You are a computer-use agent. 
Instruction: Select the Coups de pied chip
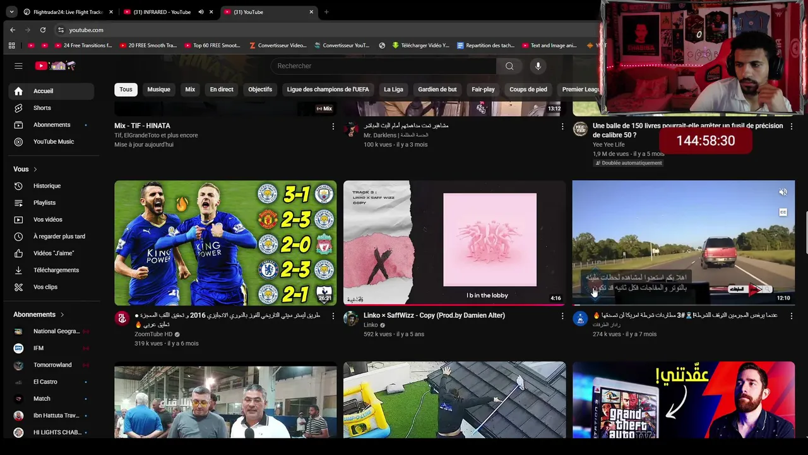point(528,90)
